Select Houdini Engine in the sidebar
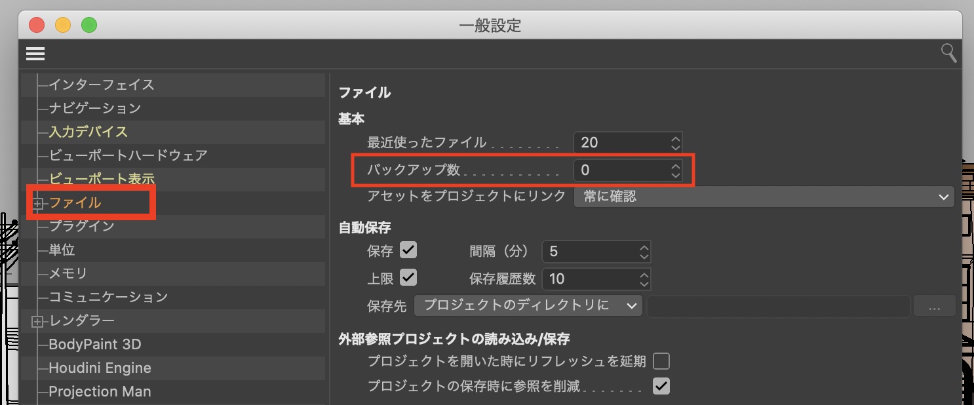Screen dimensions: 974x405 [100, 368]
